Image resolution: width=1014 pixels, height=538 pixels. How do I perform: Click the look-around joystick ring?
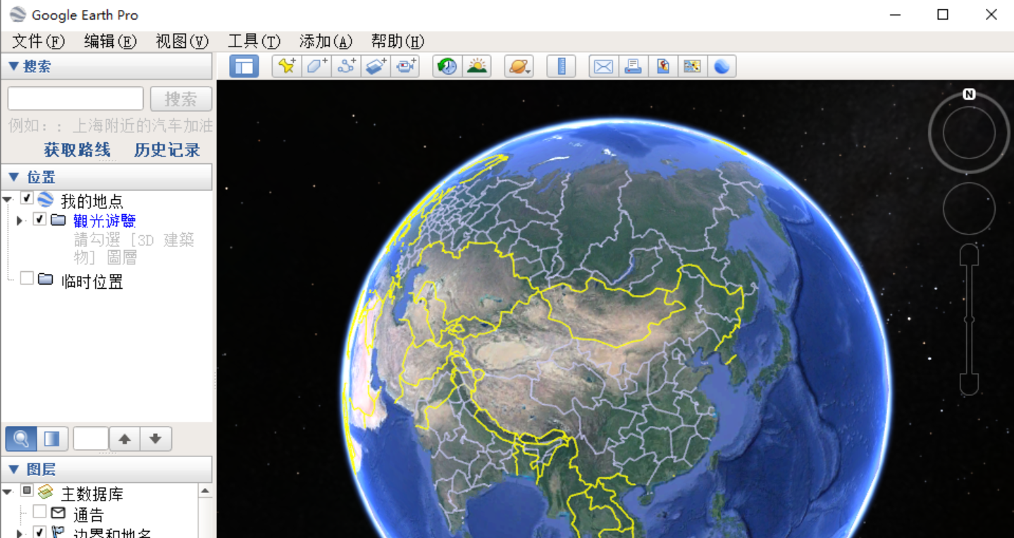969,132
